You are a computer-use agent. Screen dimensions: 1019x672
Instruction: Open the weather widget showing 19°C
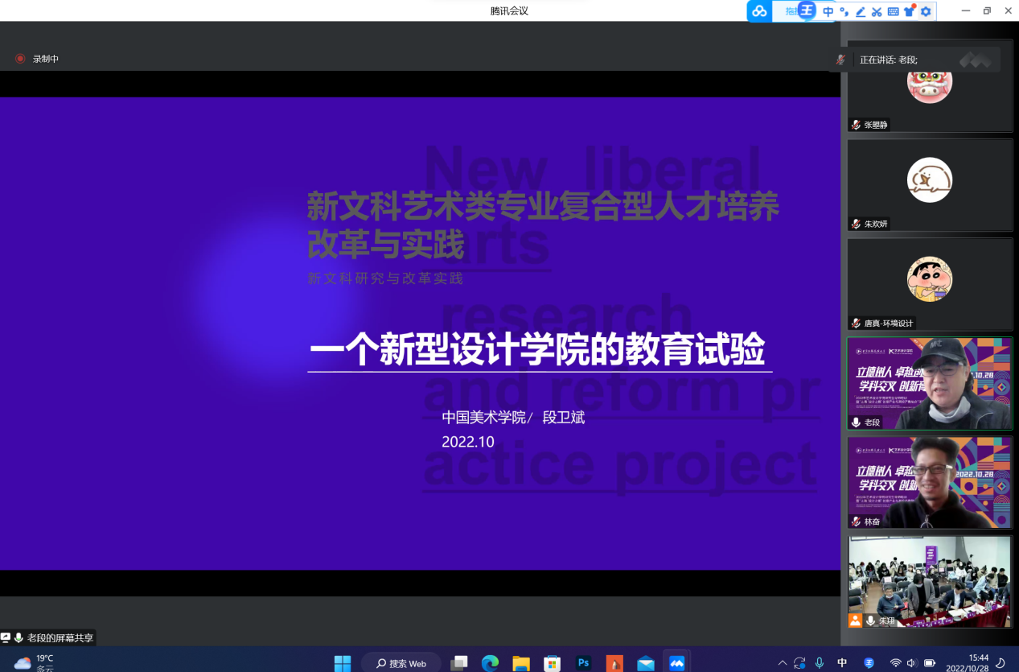pyautogui.click(x=35, y=662)
